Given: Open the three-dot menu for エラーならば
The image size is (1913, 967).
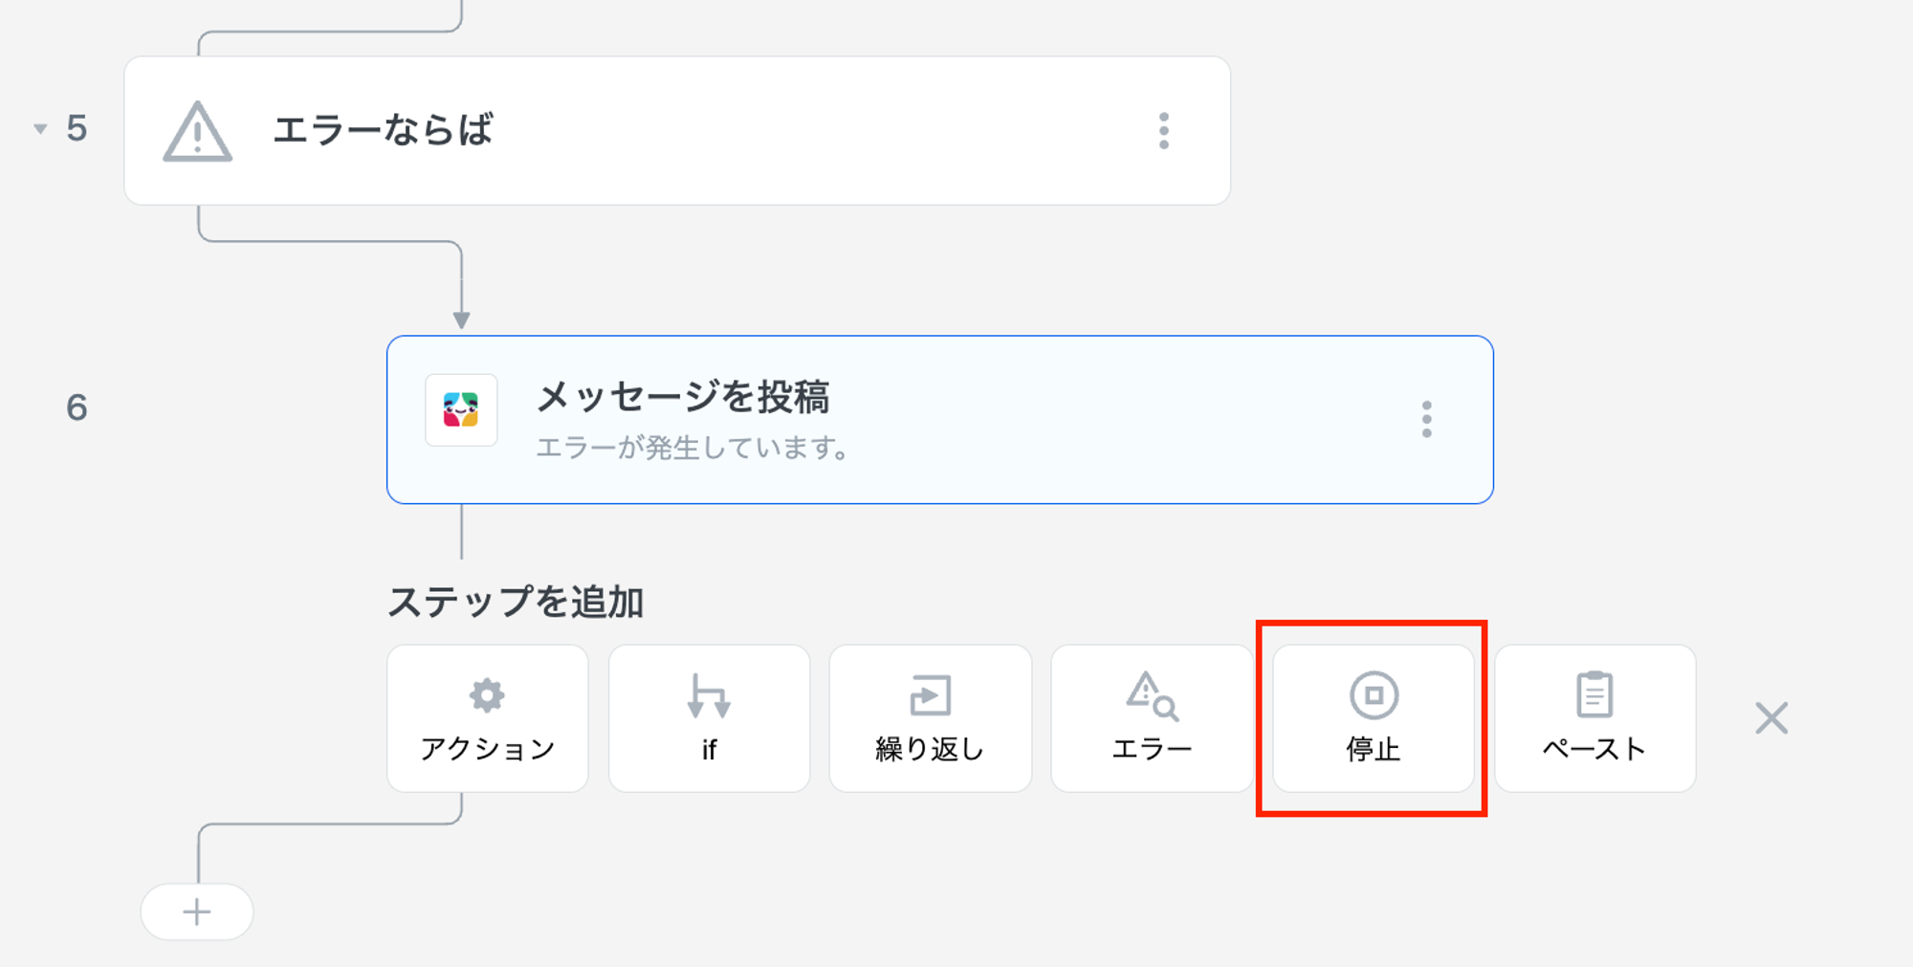Looking at the screenshot, I should (1163, 131).
